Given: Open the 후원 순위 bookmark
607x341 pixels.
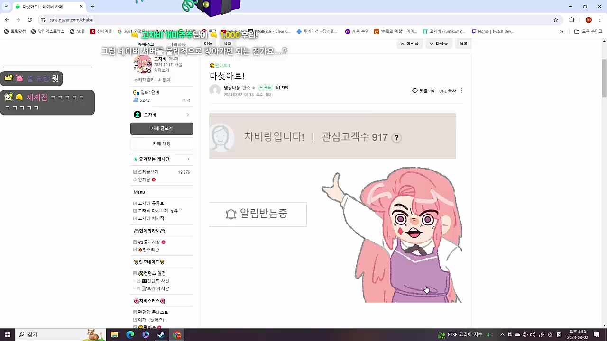Looking at the screenshot, I should tap(357, 31).
